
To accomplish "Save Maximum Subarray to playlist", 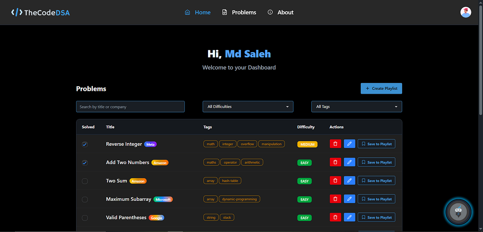I will [x=376, y=199].
